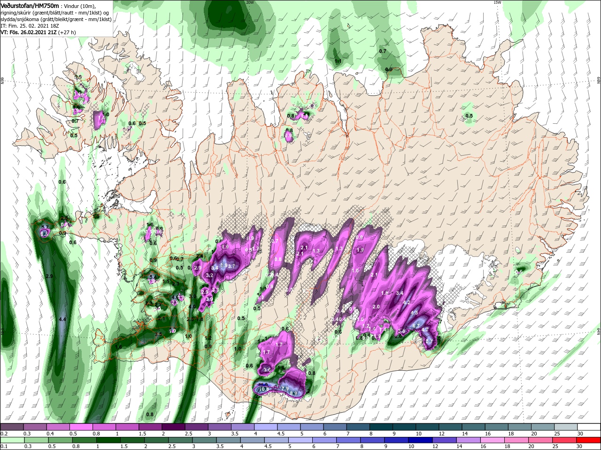Select the lavender 4 snow legend swatch
This screenshot has width=601, height=450.
265,427
